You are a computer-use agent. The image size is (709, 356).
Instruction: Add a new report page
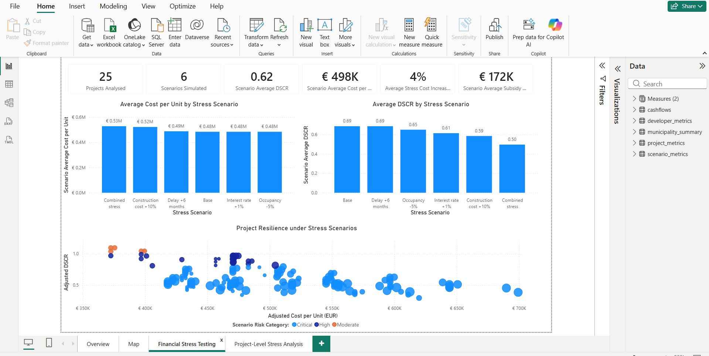[321, 343]
